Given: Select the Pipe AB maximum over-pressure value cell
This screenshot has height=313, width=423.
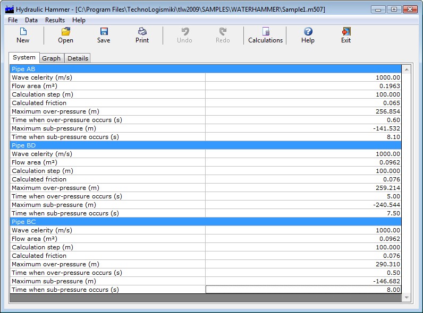Looking at the screenshot, I should pyautogui.click(x=303, y=111).
